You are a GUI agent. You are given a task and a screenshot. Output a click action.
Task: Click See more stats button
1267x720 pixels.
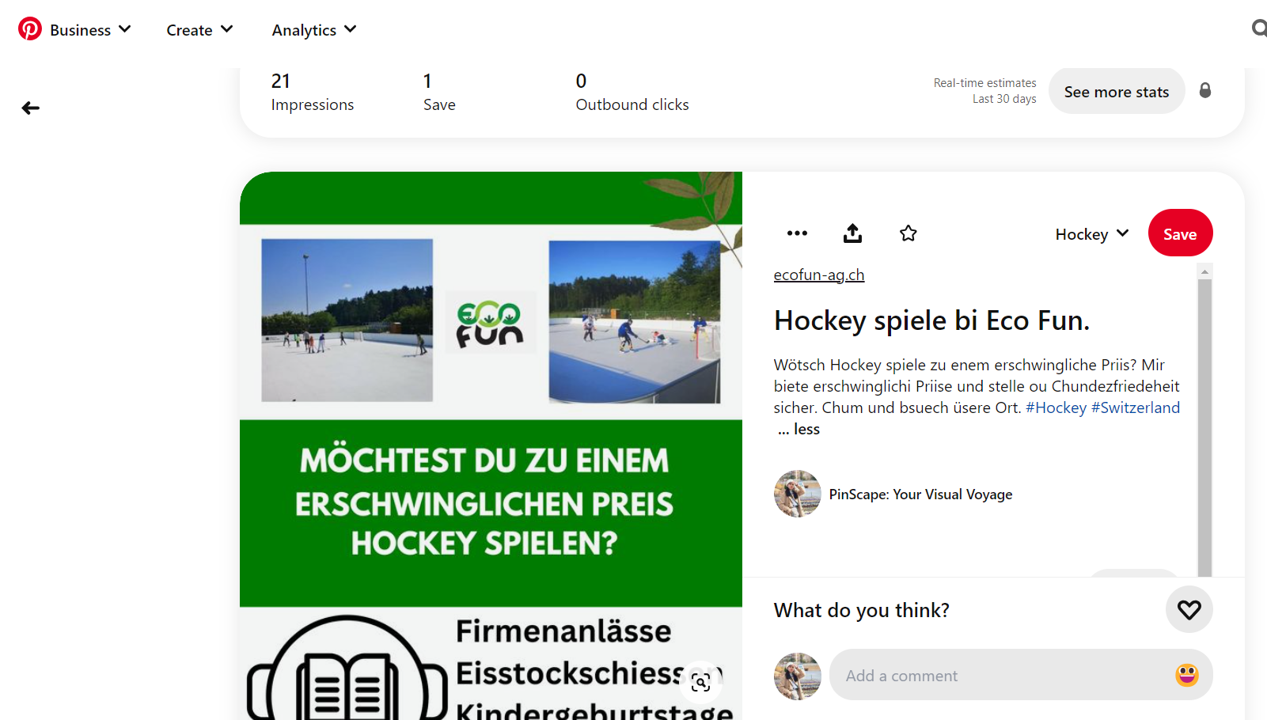(x=1117, y=91)
